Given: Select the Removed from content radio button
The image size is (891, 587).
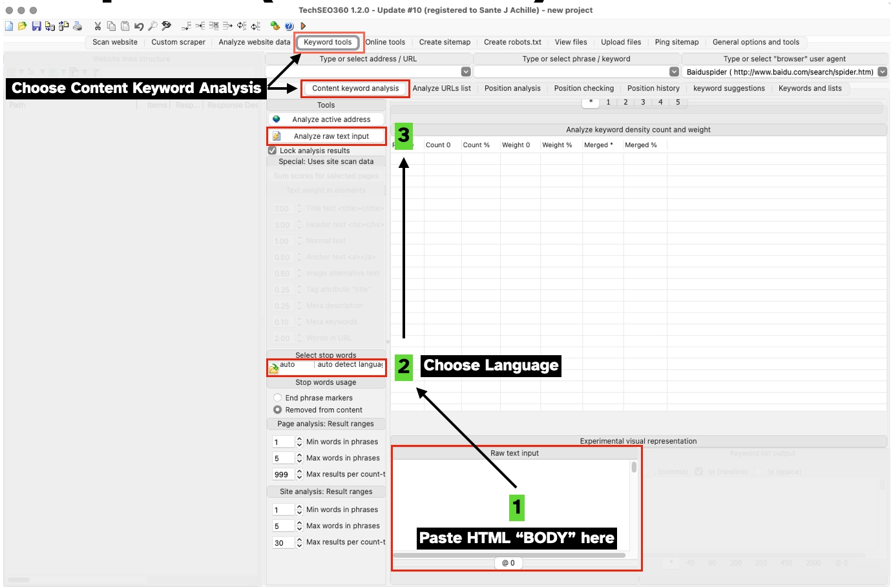Looking at the screenshot, I should tap(278, 410).
